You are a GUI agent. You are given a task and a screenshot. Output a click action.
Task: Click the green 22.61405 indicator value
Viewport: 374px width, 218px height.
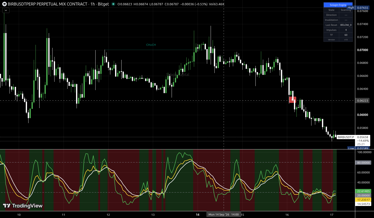click(363, 191)
